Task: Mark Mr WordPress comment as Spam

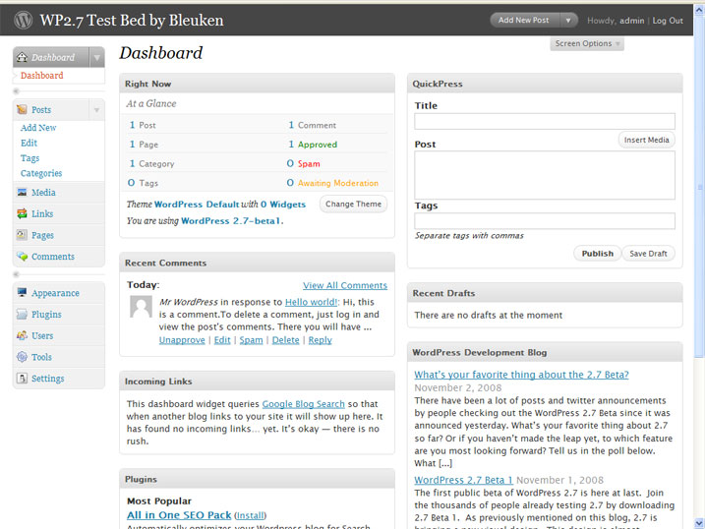Action: (251, 340)
